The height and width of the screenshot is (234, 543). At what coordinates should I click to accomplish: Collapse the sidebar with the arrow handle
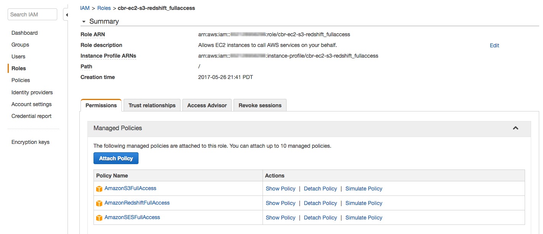click(67, 15)
